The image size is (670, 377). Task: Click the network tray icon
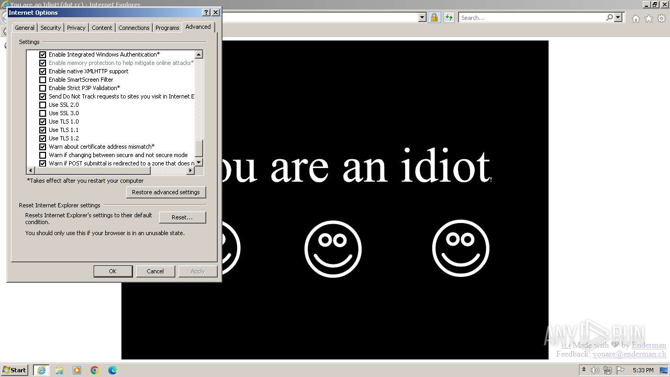point(607,370)
